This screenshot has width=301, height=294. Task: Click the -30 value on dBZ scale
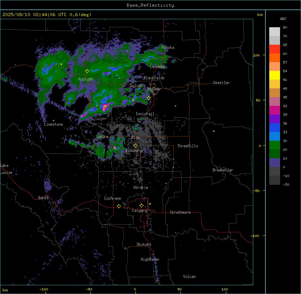click(286, 184)
